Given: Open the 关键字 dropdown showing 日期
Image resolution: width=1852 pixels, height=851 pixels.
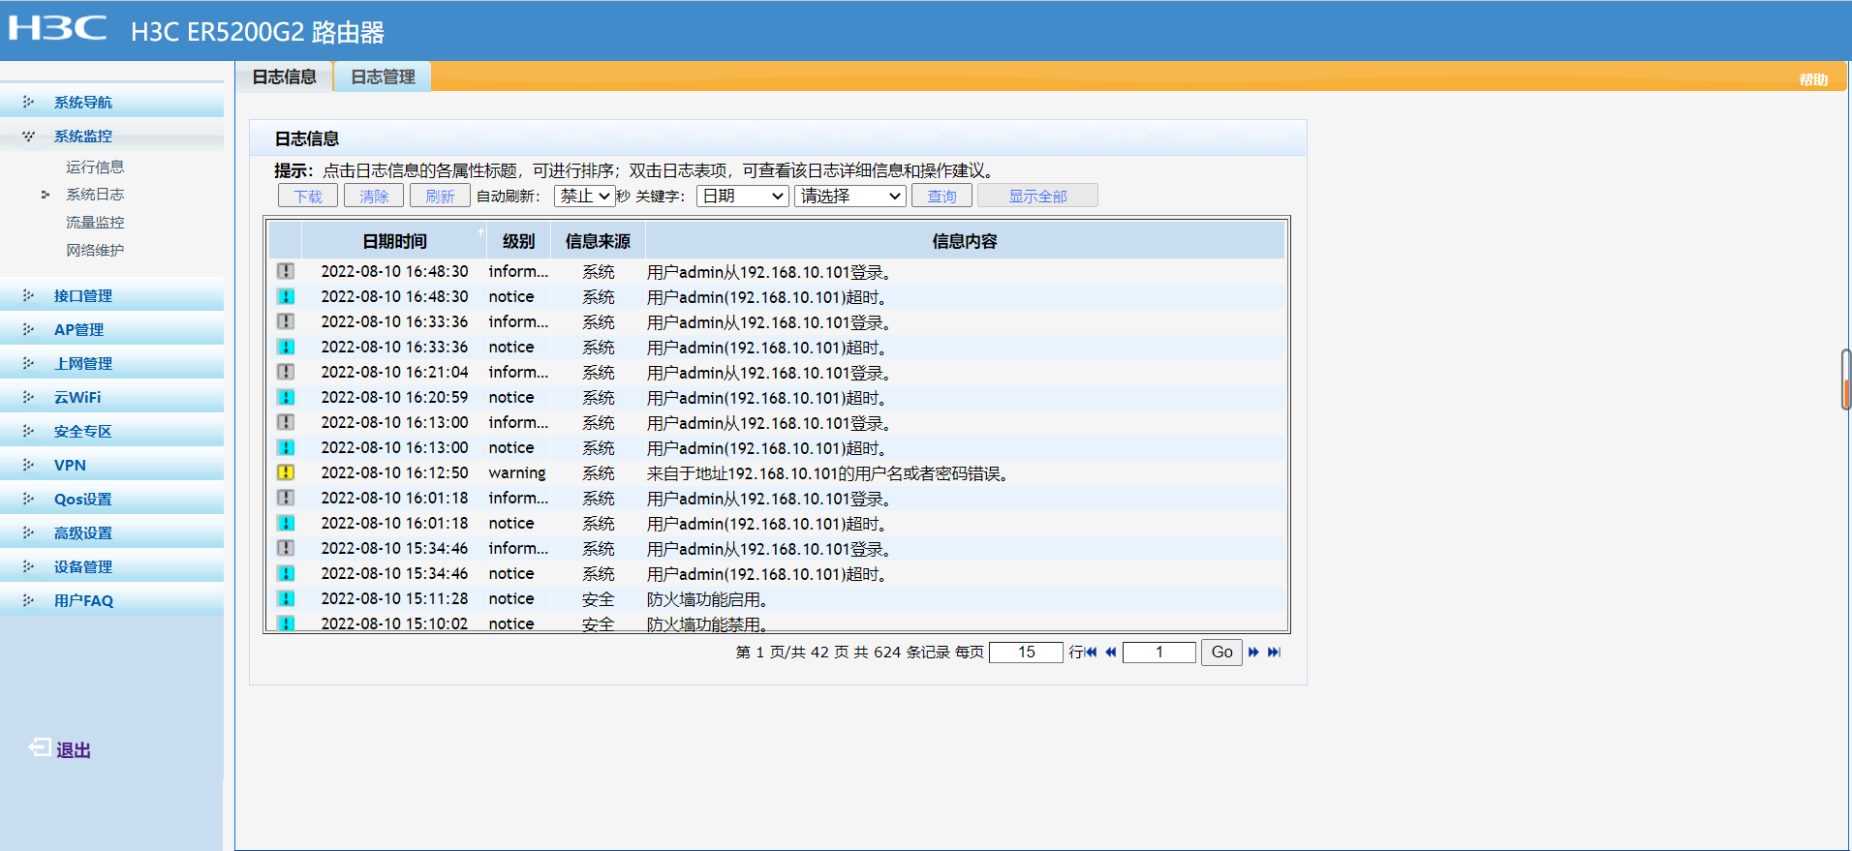Looking at the screenshot, I should 743,196.
